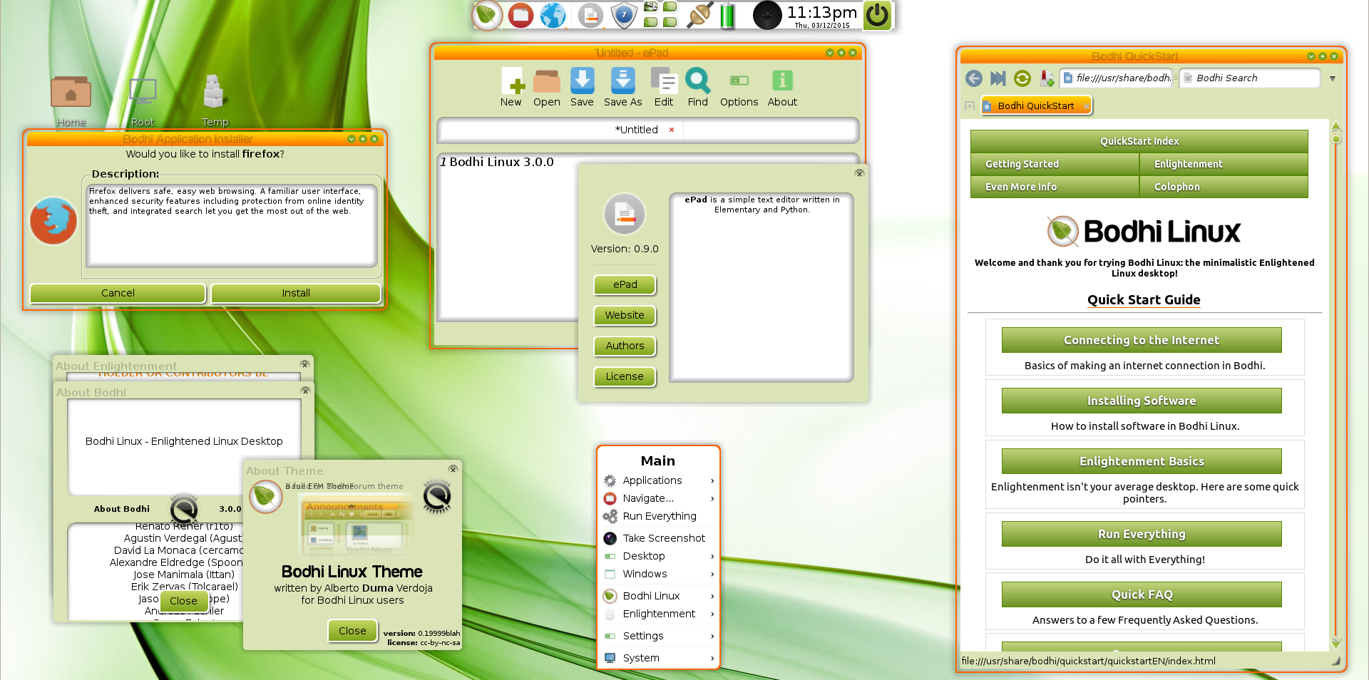Viewport: 1369px width, 680px height.
Task: Open the Even More Info section
Action: [1055, 187]
